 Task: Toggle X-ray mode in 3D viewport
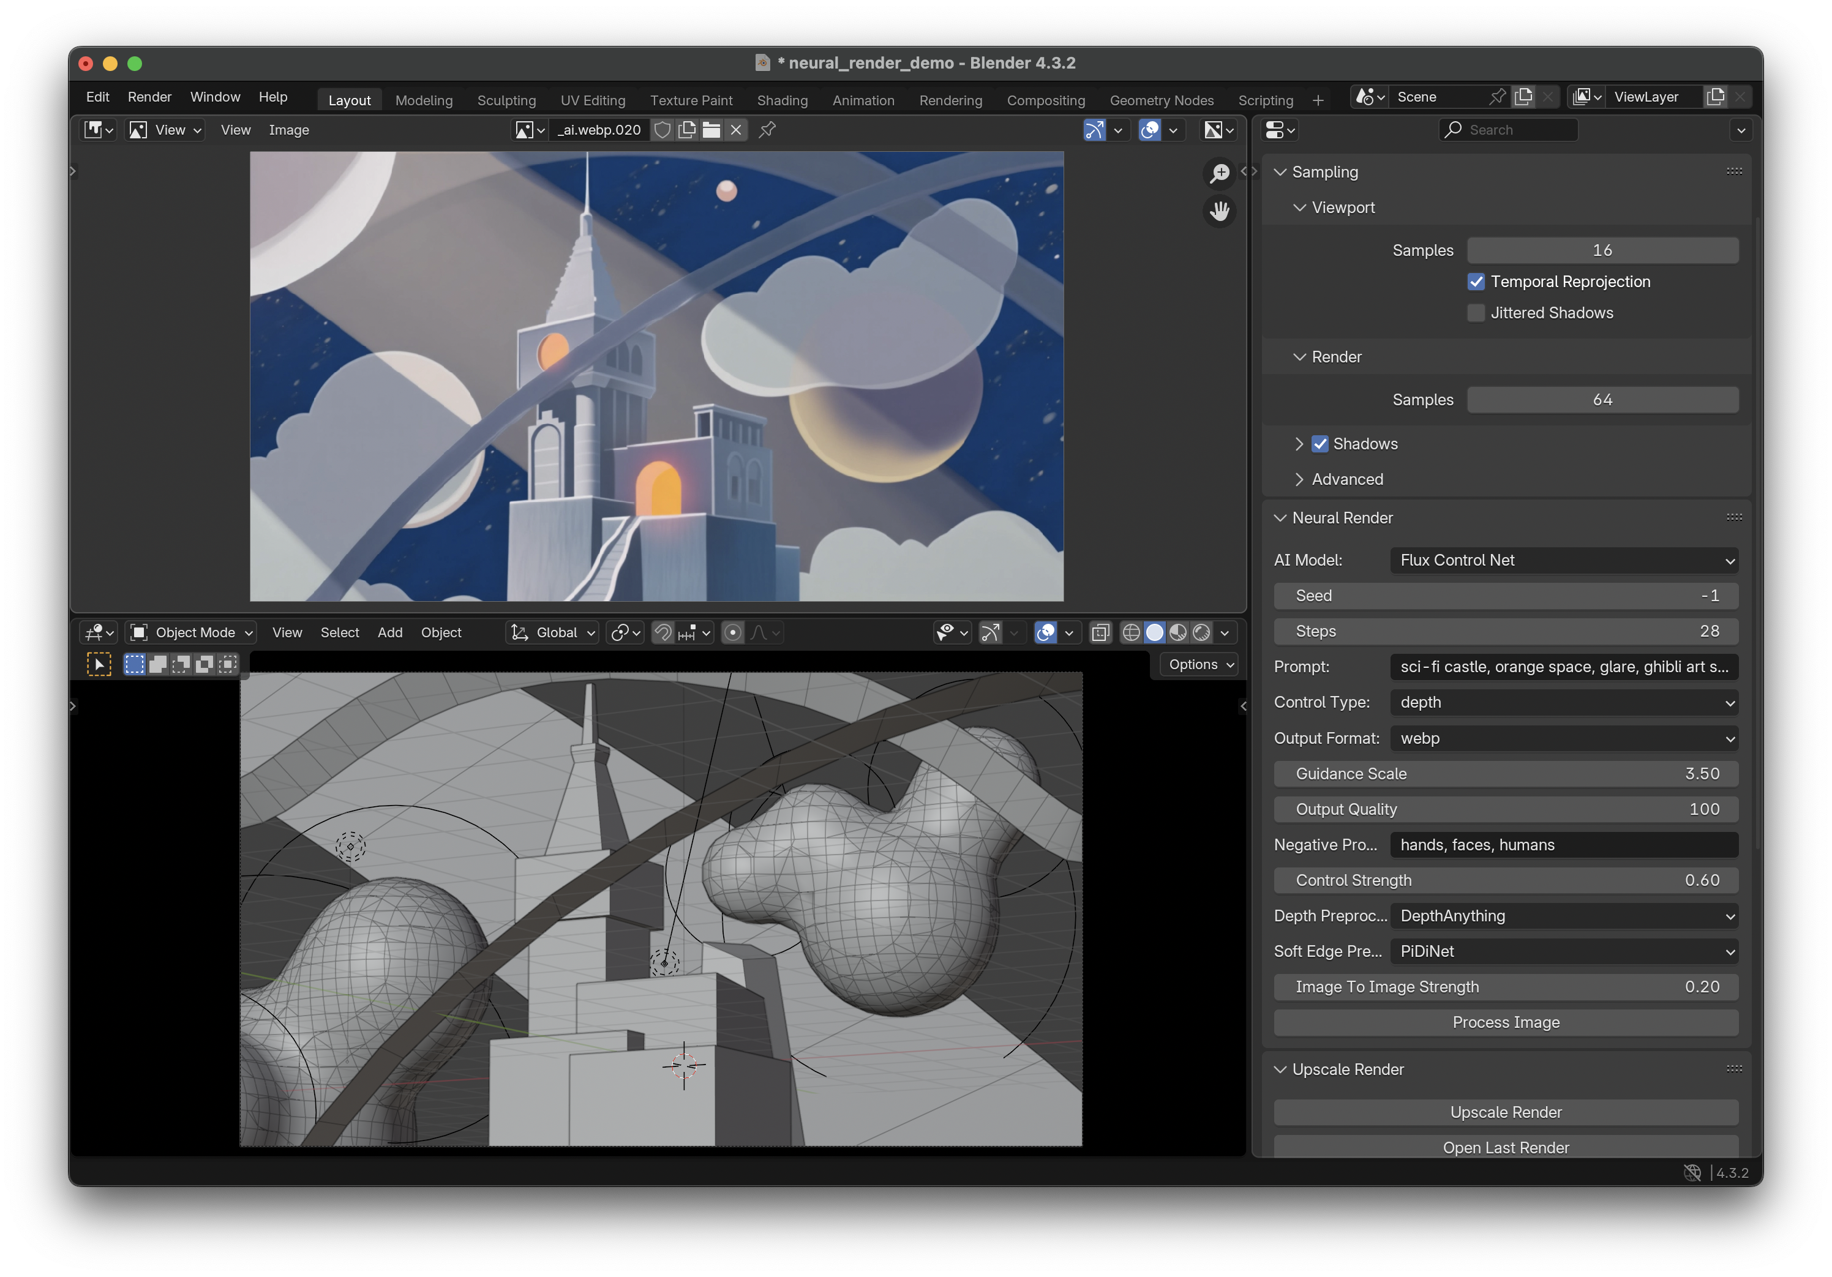point(1100,632)
